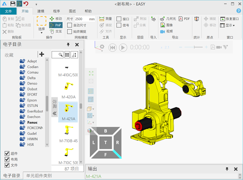Enable the 自动尺寸 checkbox
The width and height of the screenshot is (243, 180).
pos(70,25)
